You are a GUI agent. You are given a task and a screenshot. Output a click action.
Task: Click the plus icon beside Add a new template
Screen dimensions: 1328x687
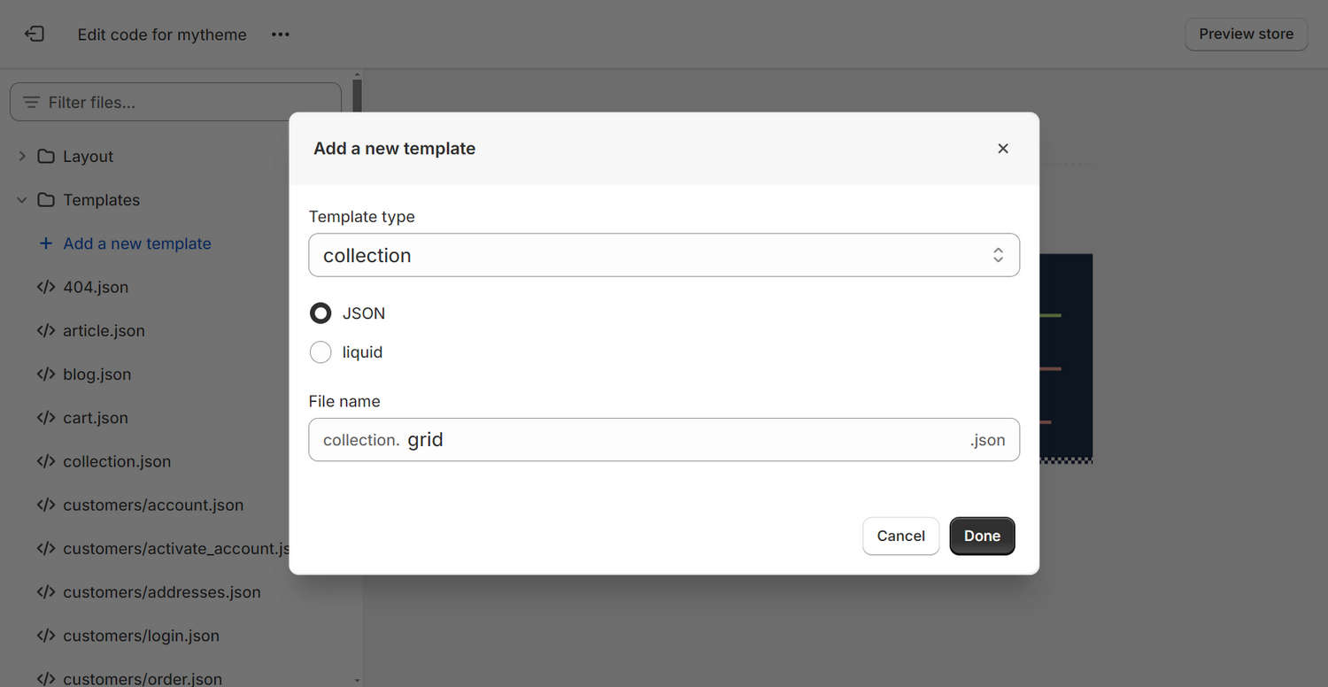46,243
